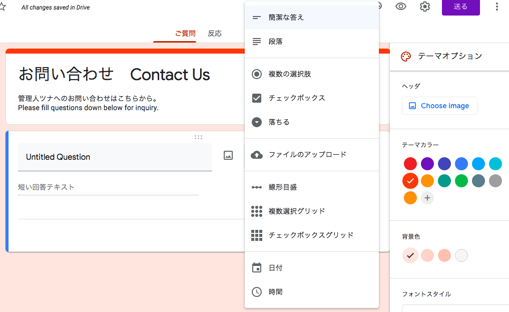Open the three-dot overflow menu

point(496,6)
